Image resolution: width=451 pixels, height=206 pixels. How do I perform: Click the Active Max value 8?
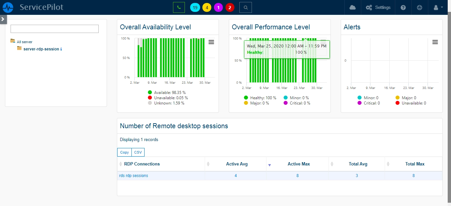[297, 176]
